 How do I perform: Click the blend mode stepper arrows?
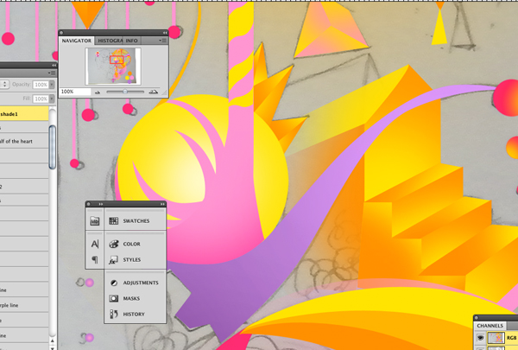[4, 85]
